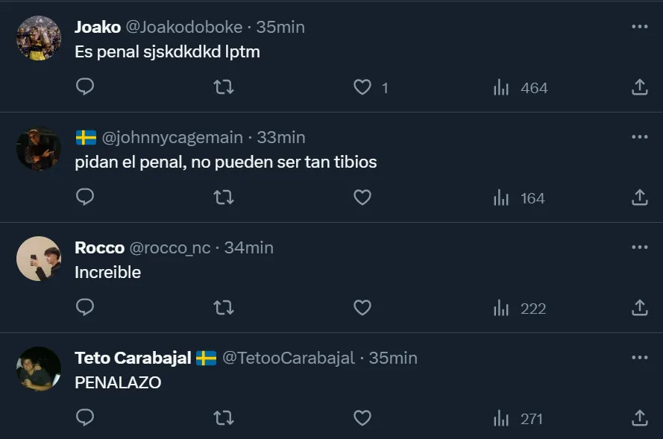Share Rocco's tweet
This screenshot has width=663, height=439.
pos(639,308)
